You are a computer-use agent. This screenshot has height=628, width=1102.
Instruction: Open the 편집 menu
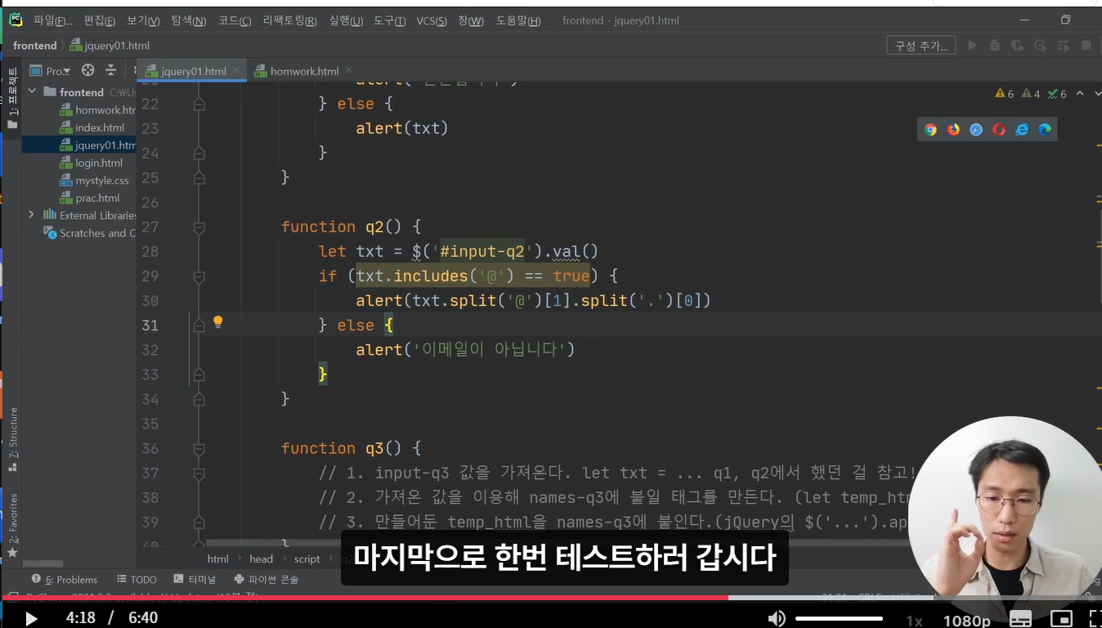100,20
